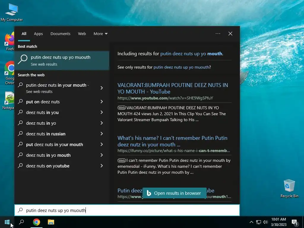Open File Explorer from the taskbar
This screenshot has height=228, width=304.
(51, 222)
